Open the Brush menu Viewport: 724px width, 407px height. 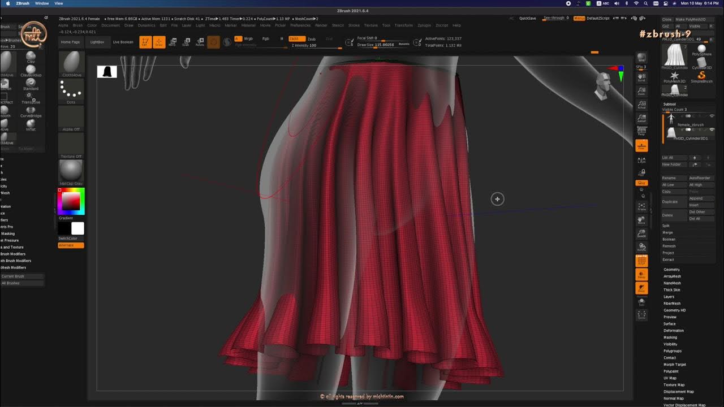click(x=77, y=25)
